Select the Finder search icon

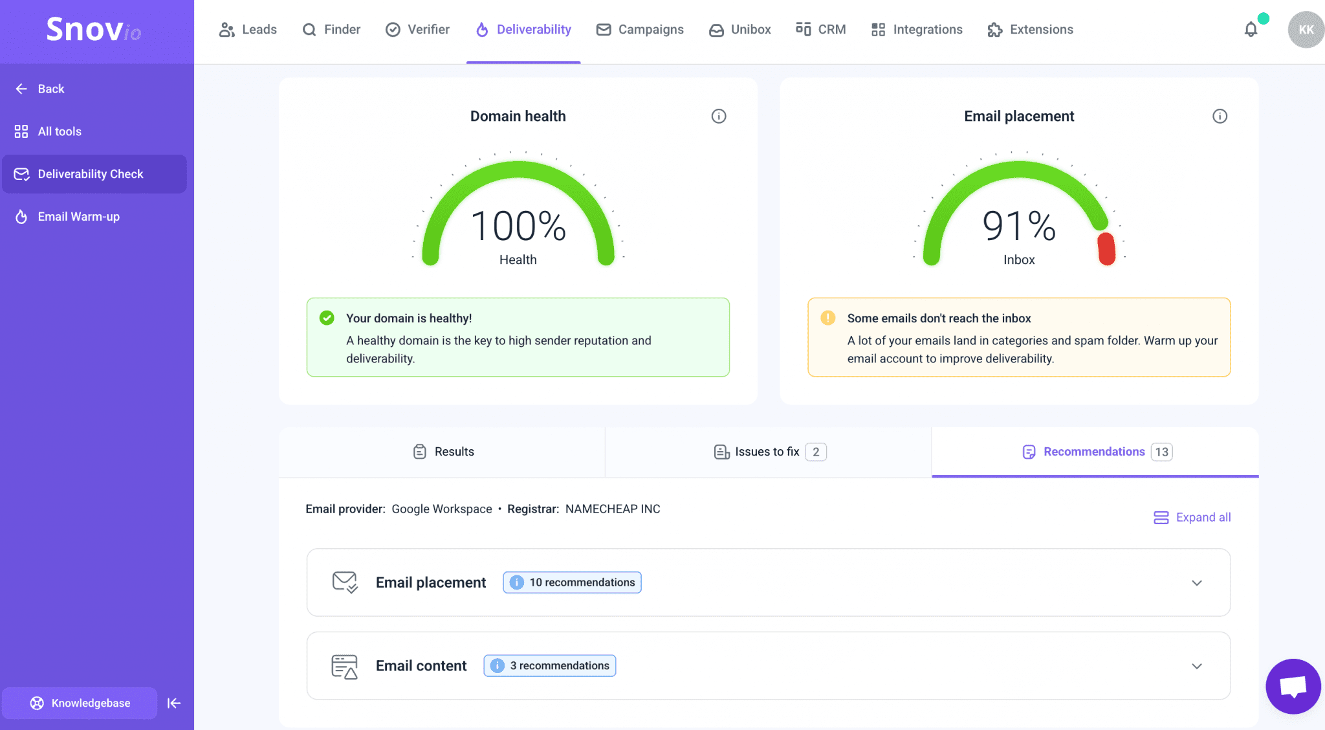(x=309, y=29)
